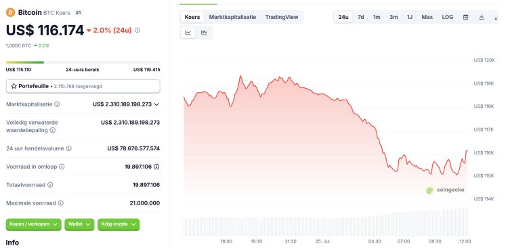The width and height of the screenshot is (508, 248).
Task: Add Bitcoin to Portefeuille
Action: pos(83,86)
